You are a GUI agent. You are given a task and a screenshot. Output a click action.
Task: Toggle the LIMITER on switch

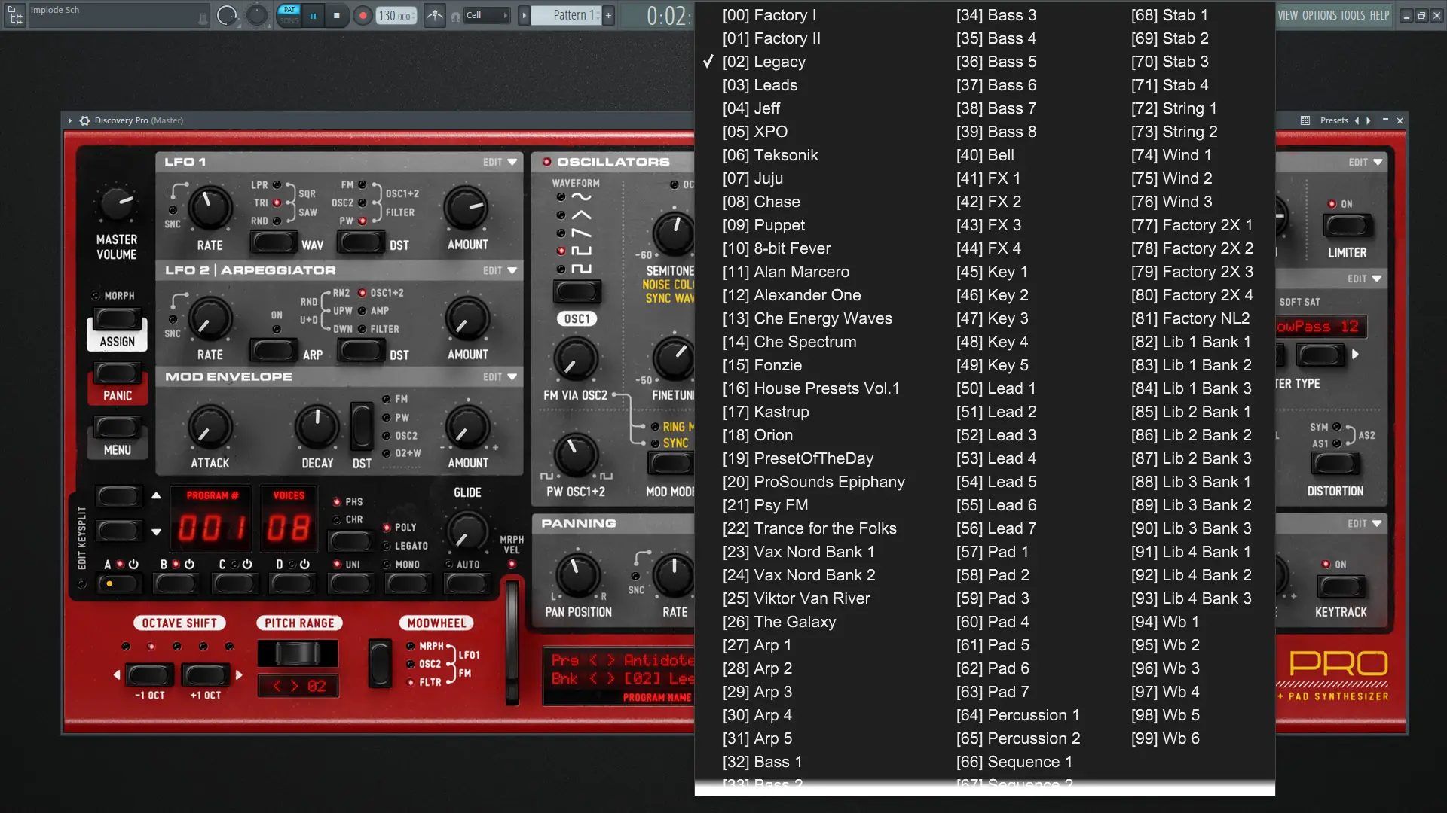1347,225
